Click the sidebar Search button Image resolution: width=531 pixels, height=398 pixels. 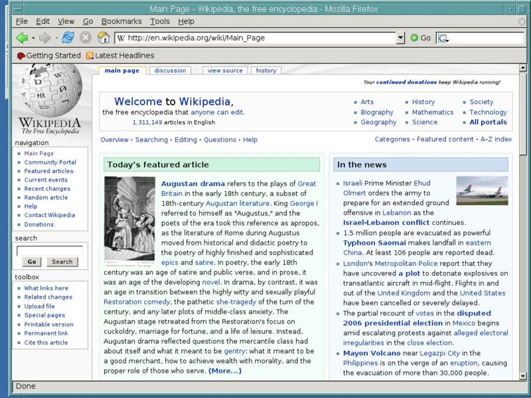coord(62,261)
